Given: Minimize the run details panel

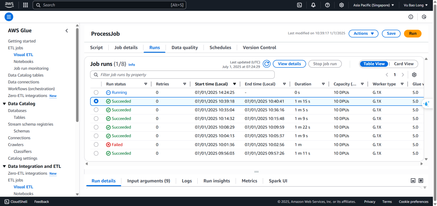Looking at the screenshot, I should click(x=413, y=181).
